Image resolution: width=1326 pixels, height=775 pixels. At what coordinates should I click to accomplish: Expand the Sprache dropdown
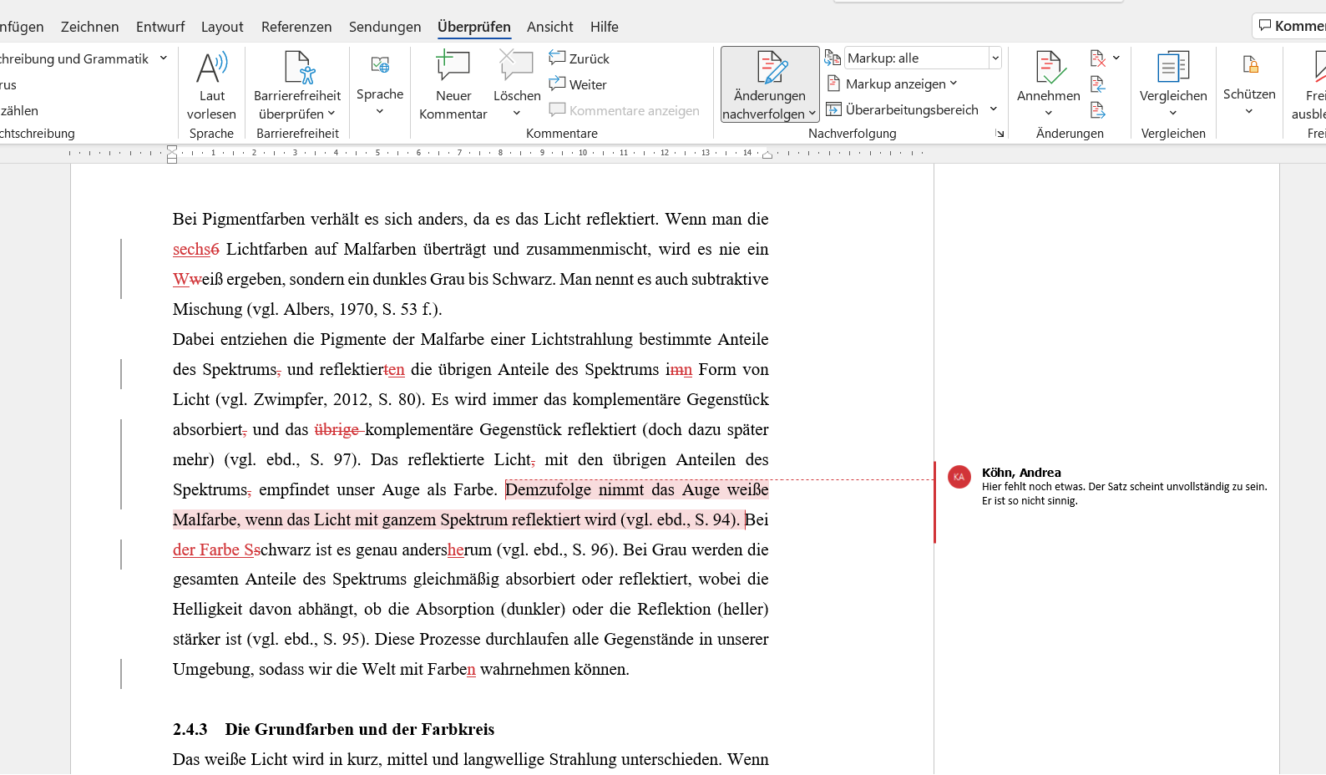coord(380,94)
